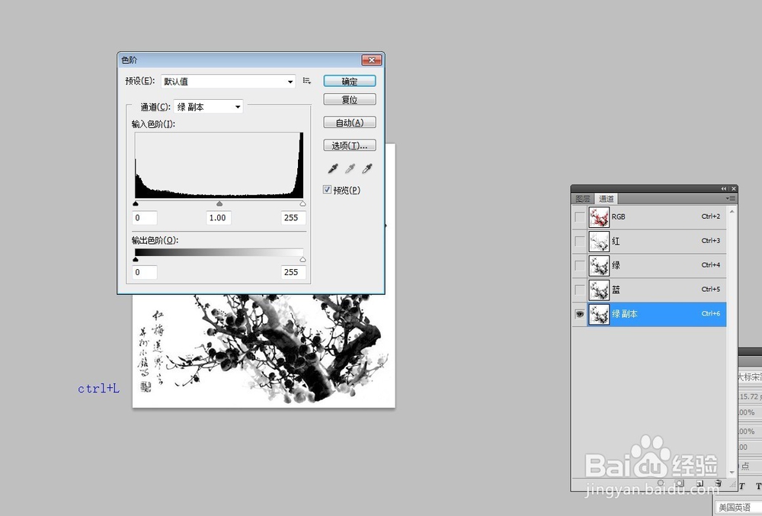Open the preset 默认值 dropdown

pyautogui.click(x=228, y=81)
